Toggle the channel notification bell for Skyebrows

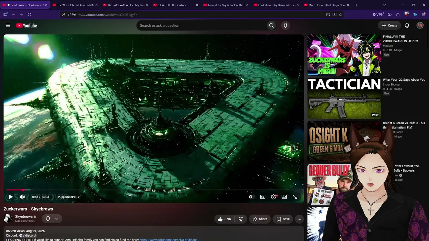click(48, 219)
